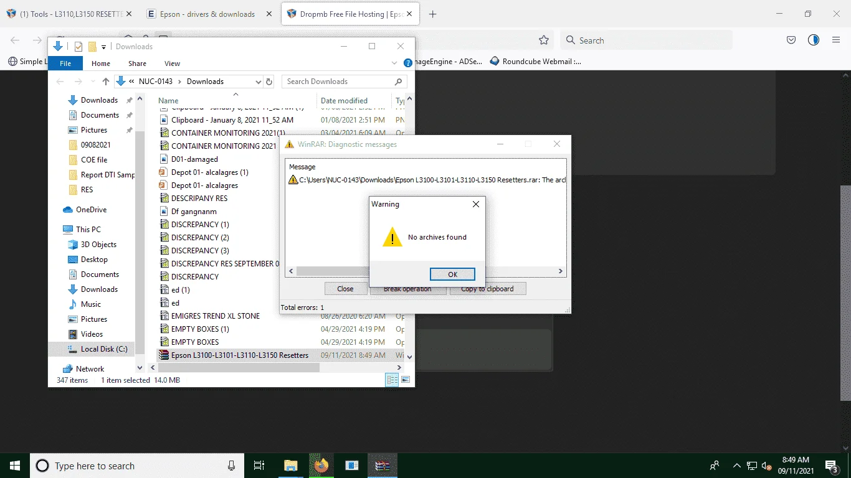Select 3D Objects in navigation pane
This screenshot has height=478, width=851.
point(98,245)
